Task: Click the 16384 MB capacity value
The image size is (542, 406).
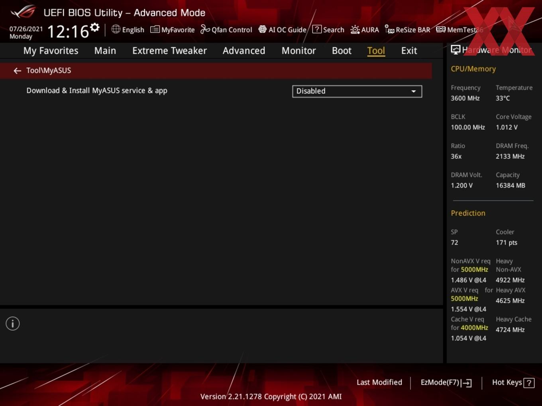Action: click(x=511, y=185)
